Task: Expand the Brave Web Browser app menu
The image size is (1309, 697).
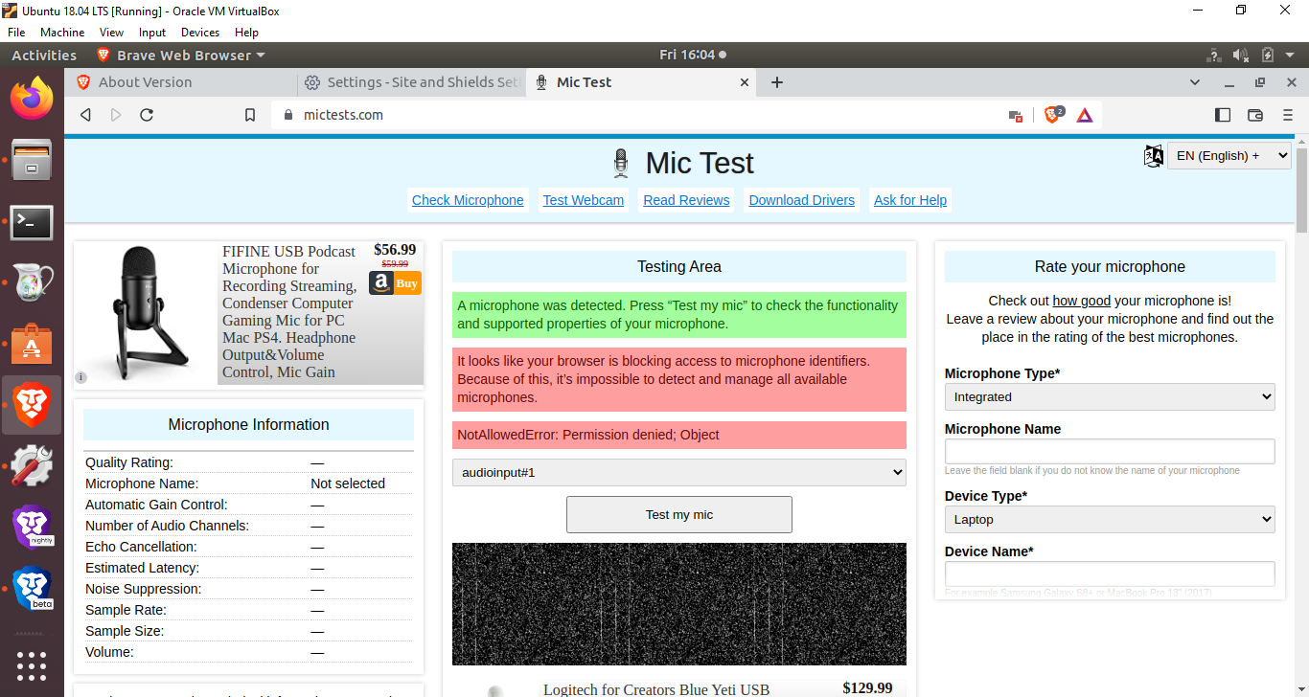Action: click(181, 56)
